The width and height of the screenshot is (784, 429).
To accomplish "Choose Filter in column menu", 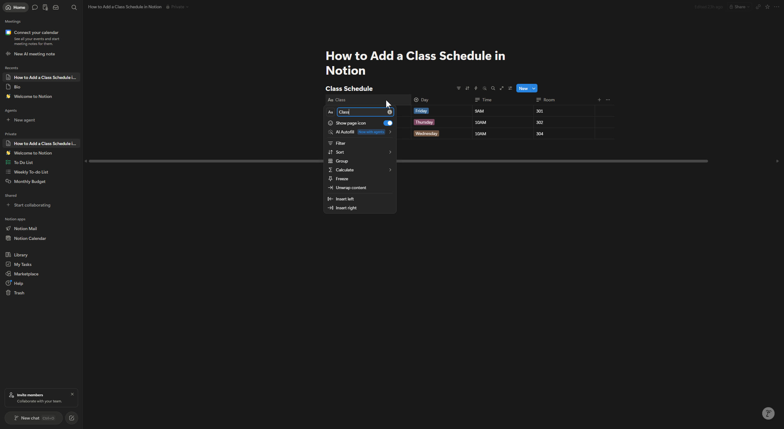I will point(360,143).
